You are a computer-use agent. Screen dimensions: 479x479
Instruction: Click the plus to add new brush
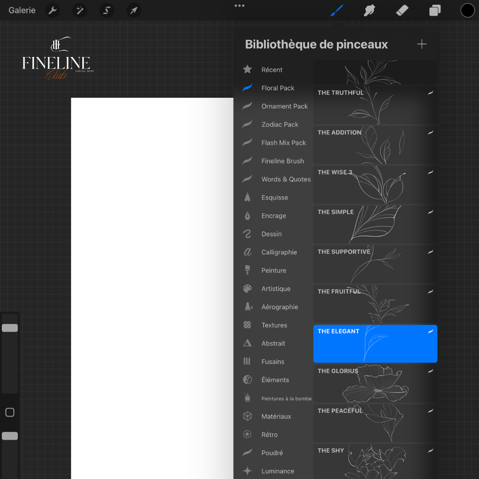[x=422, y=44]
